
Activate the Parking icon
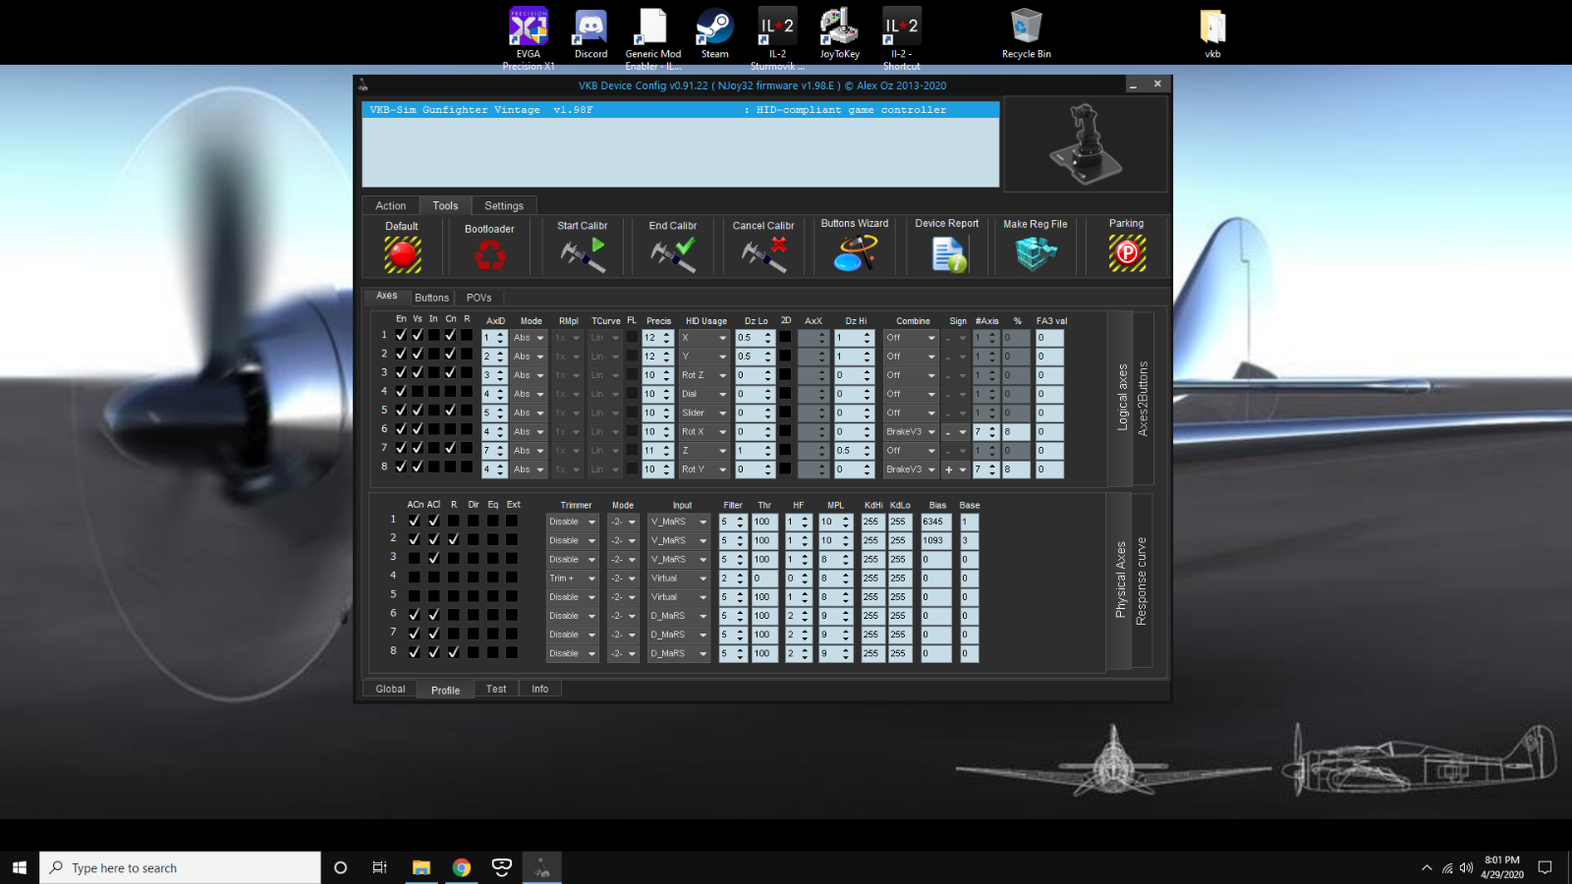[x=1127, y=253]
